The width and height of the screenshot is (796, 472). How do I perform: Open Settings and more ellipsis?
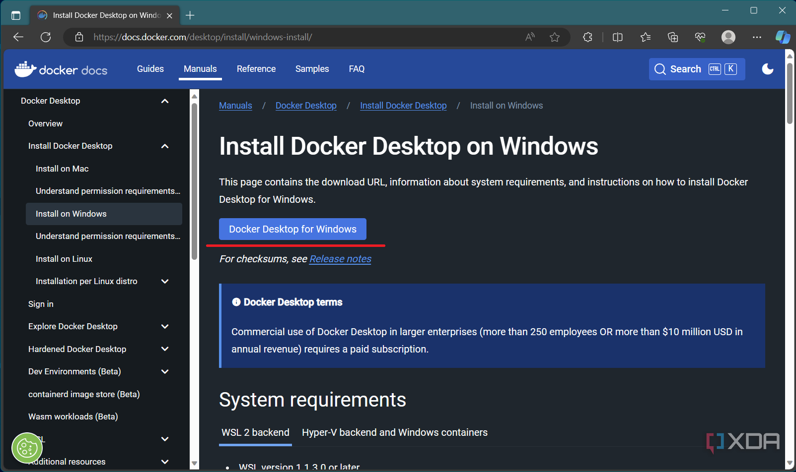pyautogui.click(x=757, y=37)
